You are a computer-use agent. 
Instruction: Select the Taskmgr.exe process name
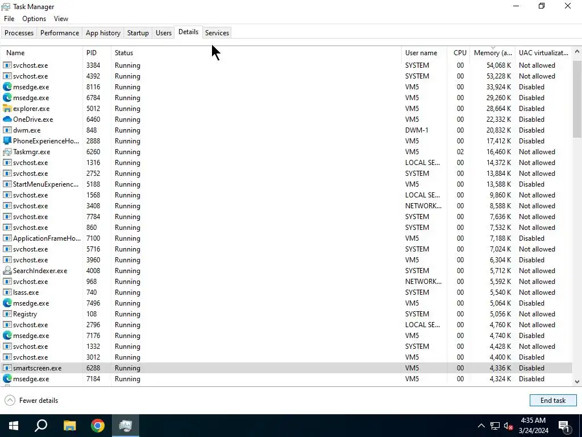[x=32, y=151]
